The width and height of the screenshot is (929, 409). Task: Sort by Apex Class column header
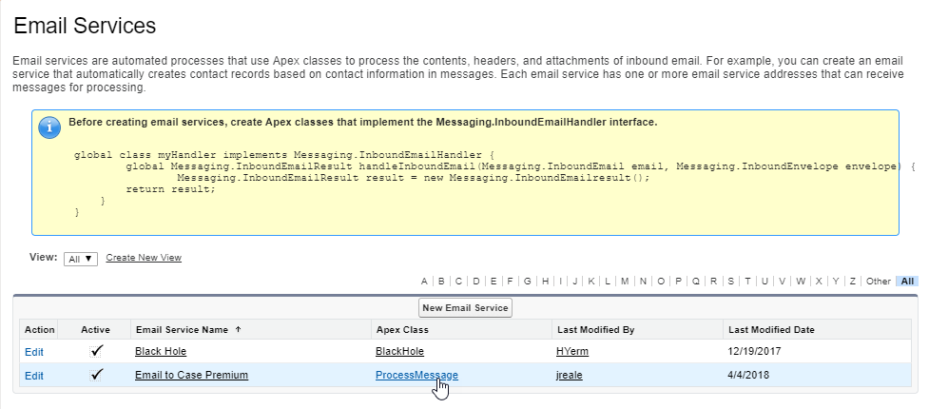tap(402, 329)
